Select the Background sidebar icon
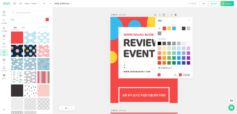Screen dimensions: 237x114 pos(4,53)
